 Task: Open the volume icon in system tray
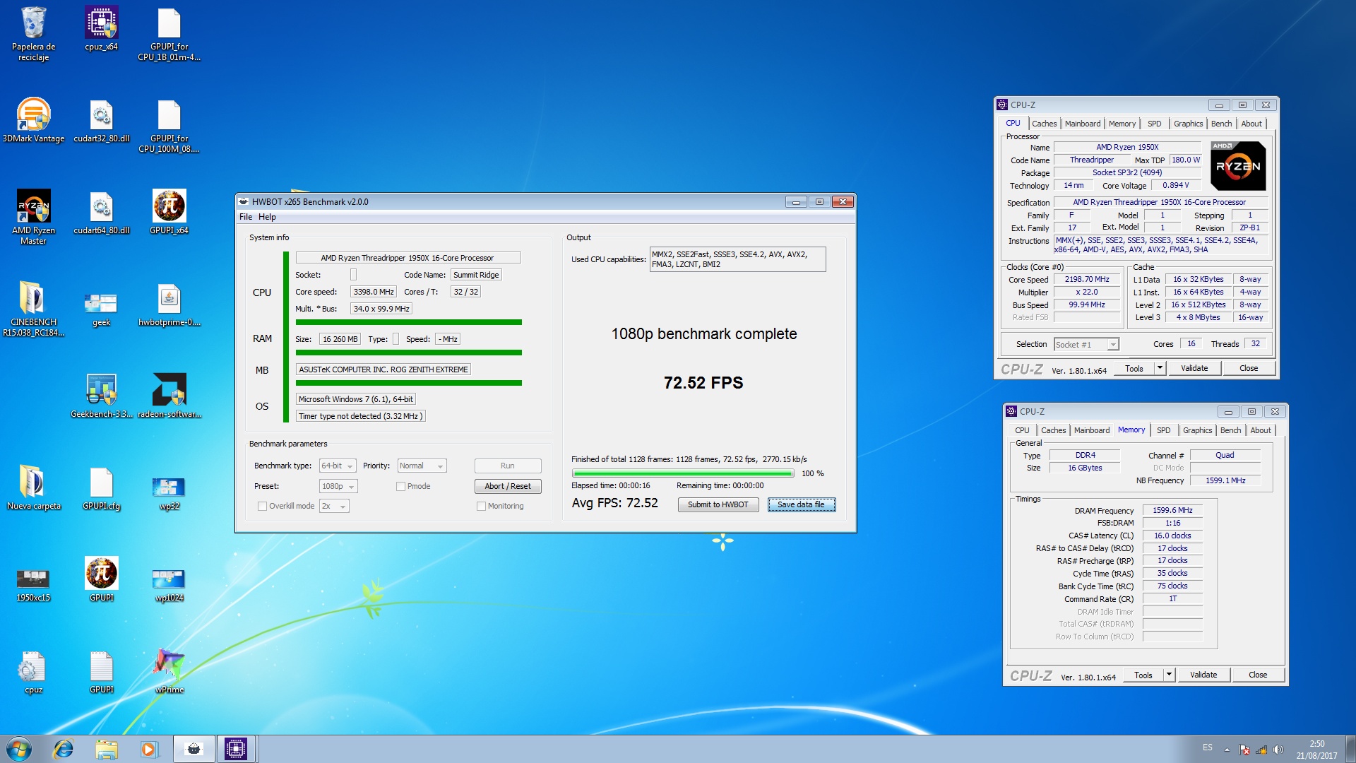coord(1278,750)
